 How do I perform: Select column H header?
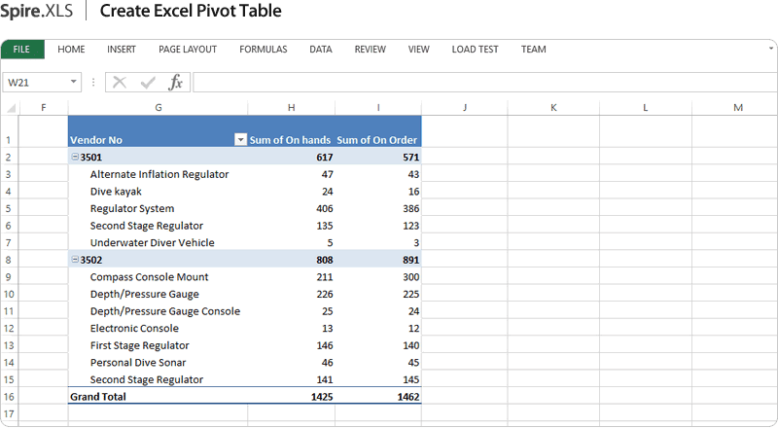pyautogui.click(x=291, y=108)
